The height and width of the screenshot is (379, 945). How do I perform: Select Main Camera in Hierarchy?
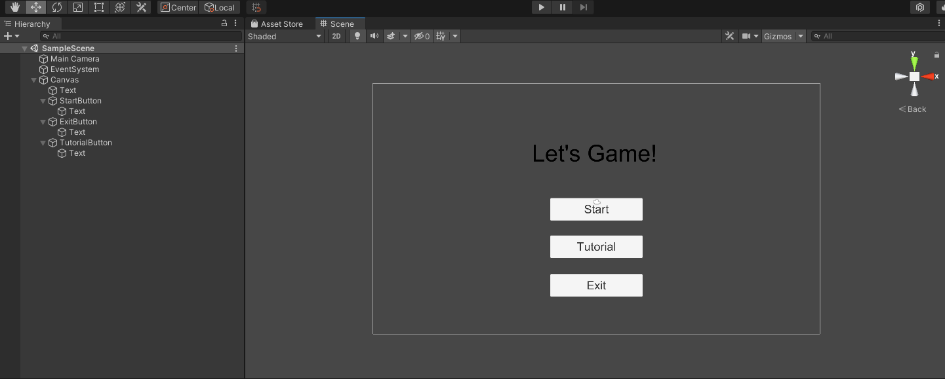75,59
